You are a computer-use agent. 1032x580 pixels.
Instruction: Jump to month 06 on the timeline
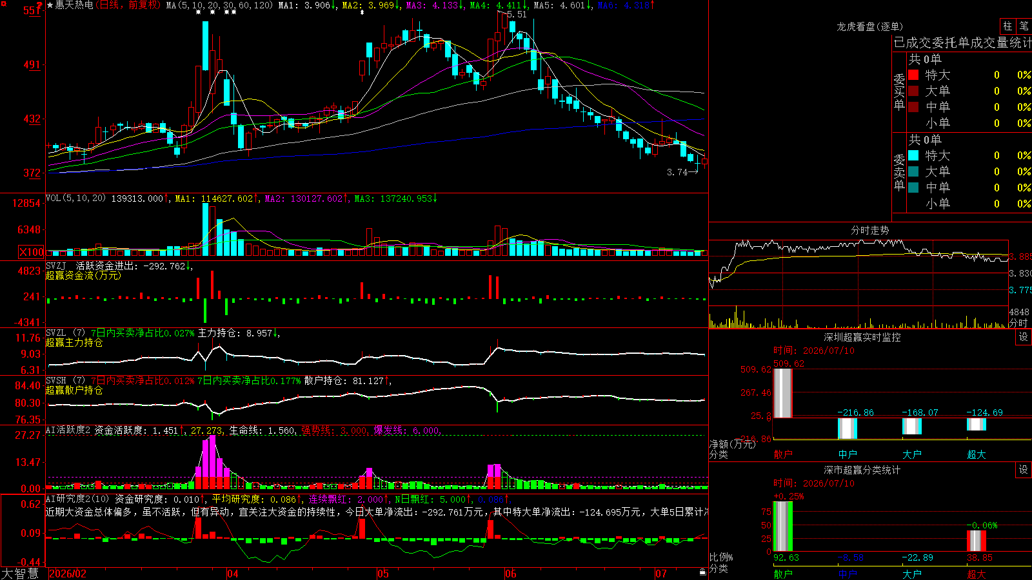point(511,574)
